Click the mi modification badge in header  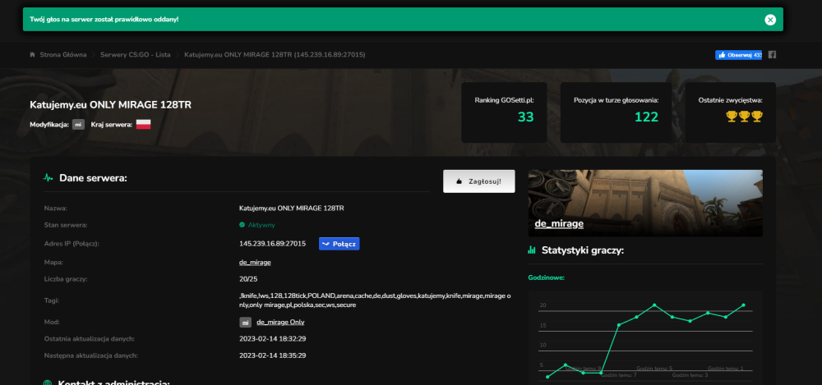[79, 125]
